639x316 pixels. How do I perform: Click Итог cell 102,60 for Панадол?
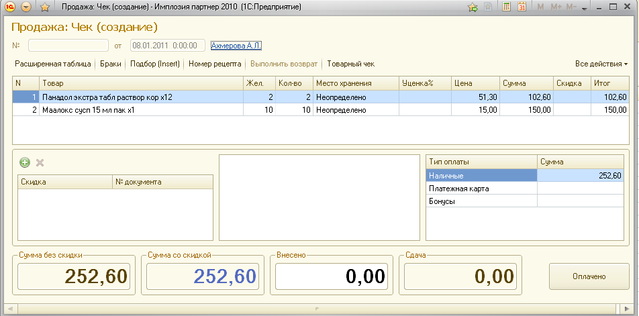tap(609, 97)
